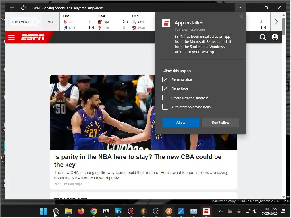Image resolution: width=291 pixels, height=218 pixels.
Task: Open the clock showing 4:13 AM
Action: [x=270, y=211]
